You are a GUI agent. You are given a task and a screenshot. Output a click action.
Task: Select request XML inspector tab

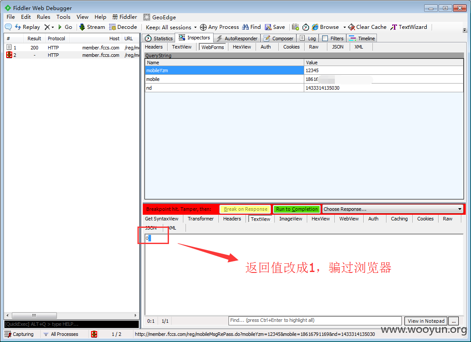point(359,47)
